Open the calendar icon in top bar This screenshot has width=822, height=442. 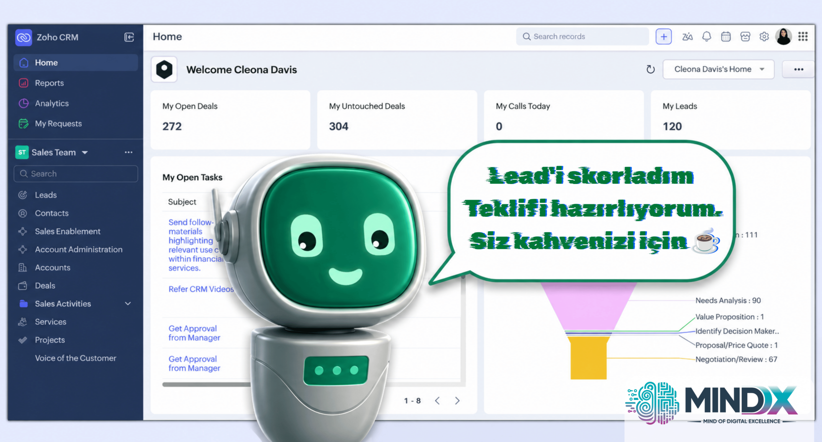[x=726, y=37]
